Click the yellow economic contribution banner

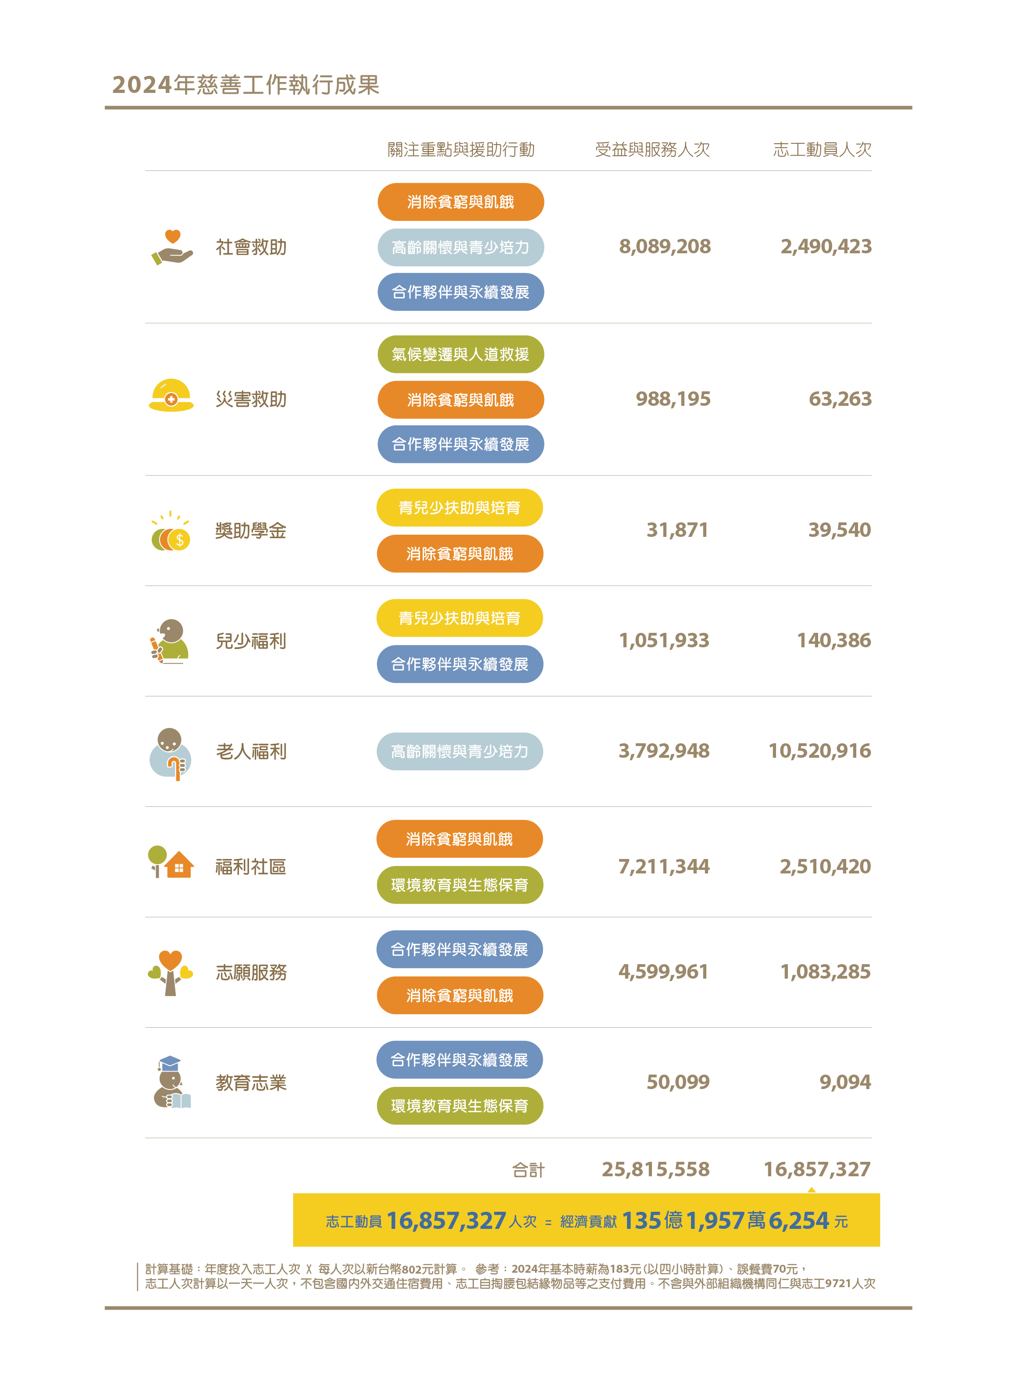[586, 1220]
